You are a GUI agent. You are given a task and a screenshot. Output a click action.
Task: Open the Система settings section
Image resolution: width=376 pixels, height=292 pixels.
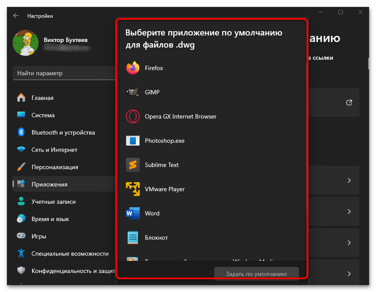(64, 115)
